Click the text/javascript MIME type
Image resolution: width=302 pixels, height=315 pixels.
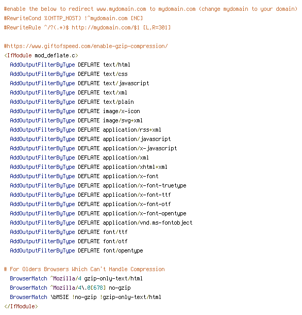point(126,83)
